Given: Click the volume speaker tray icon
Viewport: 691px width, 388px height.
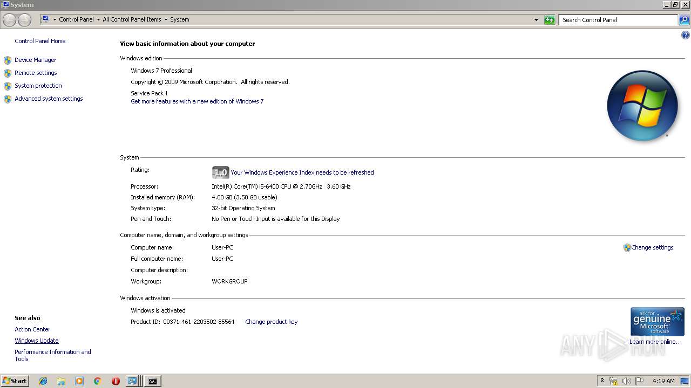Looking at the screenshot, I should (627, 381).
